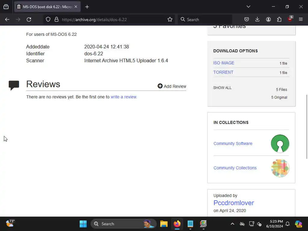The width and height of the screenshot is (308, 231).
Task: Click the browser Search field
Action: coord(205,20)
